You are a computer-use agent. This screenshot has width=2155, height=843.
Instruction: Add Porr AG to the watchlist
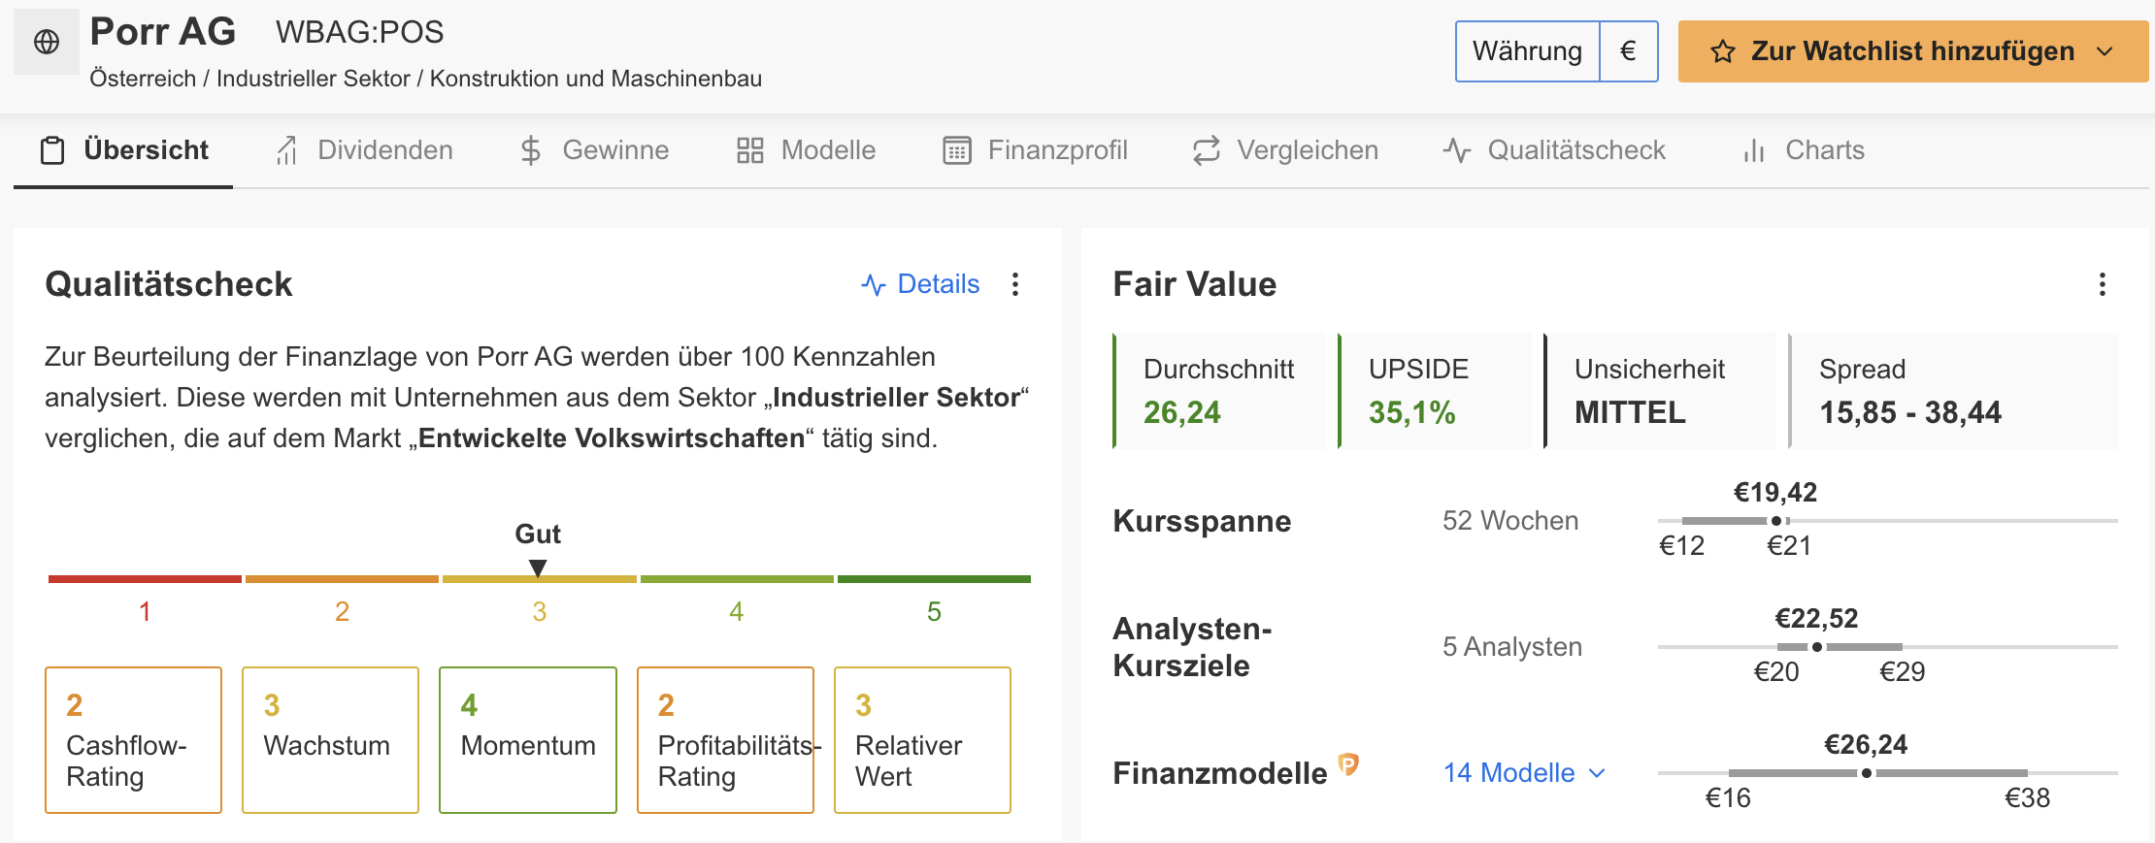[x=1912, y=51]
